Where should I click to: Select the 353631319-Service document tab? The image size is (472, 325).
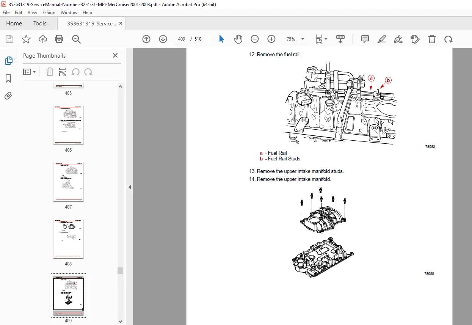click(91, 24)
